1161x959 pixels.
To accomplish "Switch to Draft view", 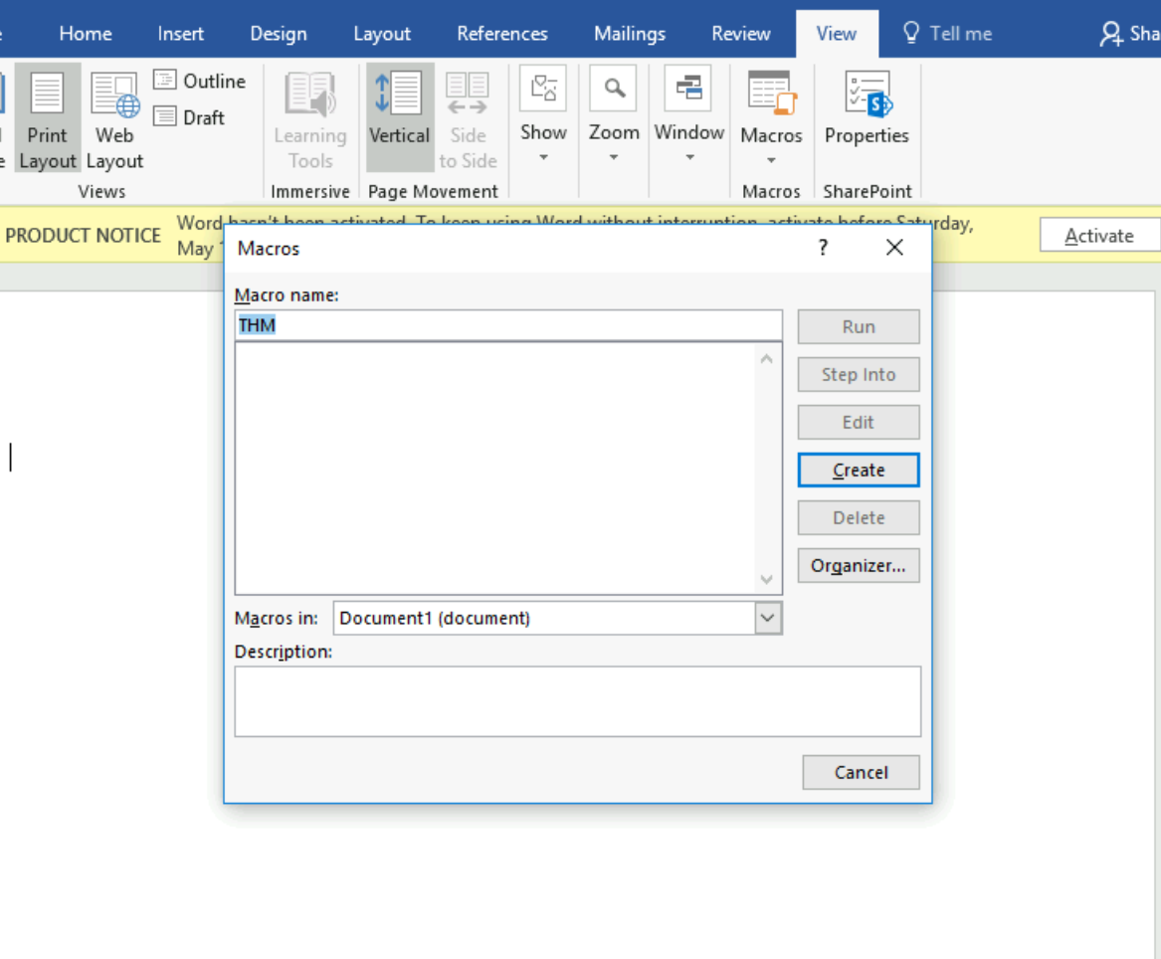I will point(165,117).
